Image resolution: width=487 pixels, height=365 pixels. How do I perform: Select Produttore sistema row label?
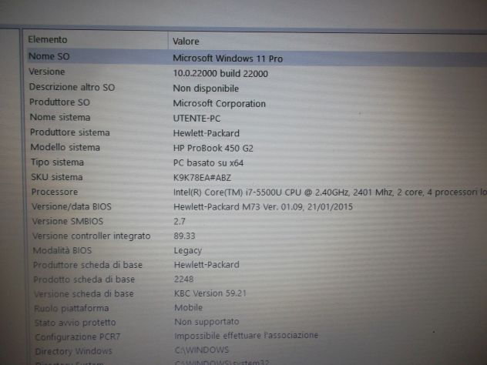70,132
